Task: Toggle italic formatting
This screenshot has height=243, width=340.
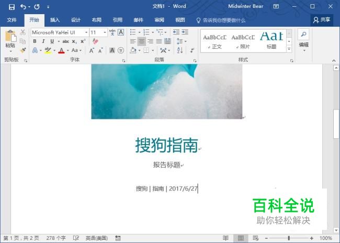Action: click(43, 41)
